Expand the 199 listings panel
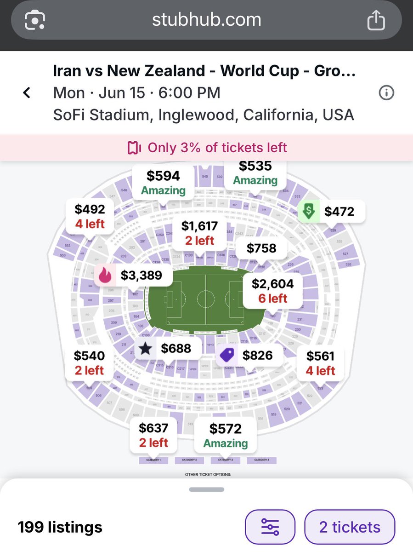Image resolution: width=413 pixels, height=552 pixels. point(60,527)
